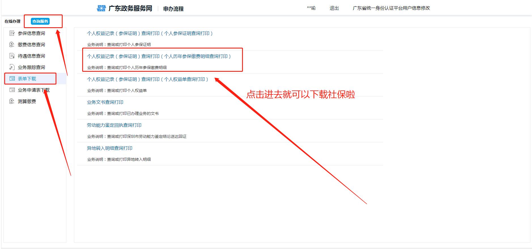This screenshot has width=532, height=249.
Task: Click the 表单下载 sidebar icon
Action: click(x=12, y=79)
